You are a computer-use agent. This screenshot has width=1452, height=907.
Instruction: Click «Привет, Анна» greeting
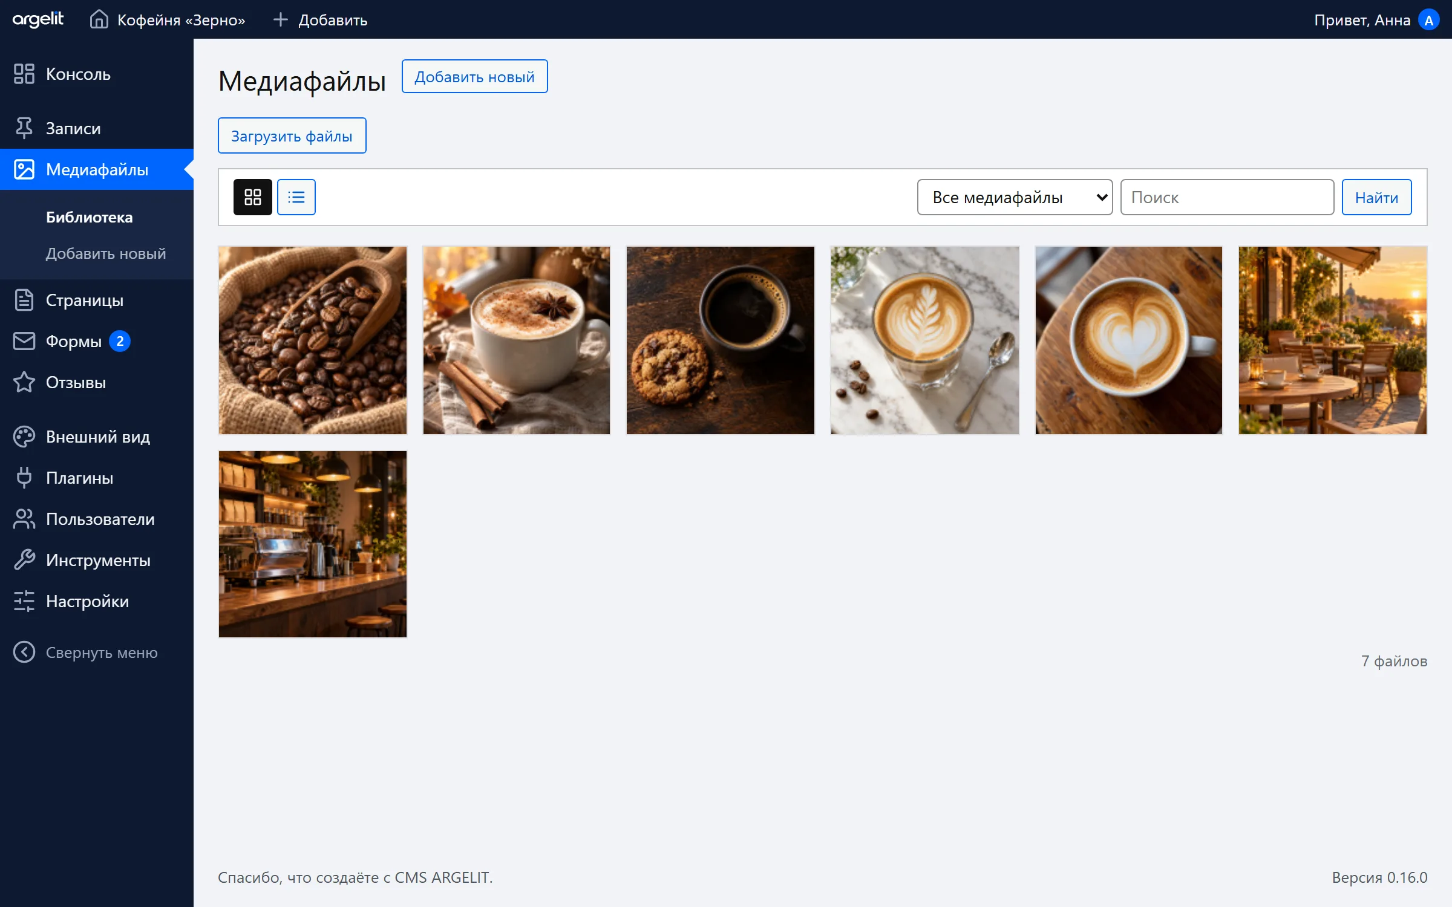coord(1362,20)
